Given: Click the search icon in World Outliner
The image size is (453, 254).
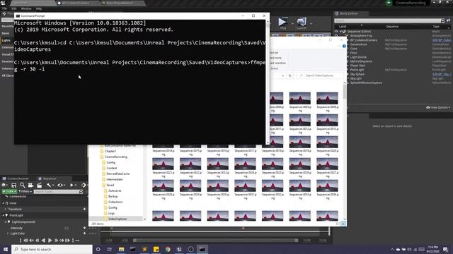Looking at the screenshot, I should tap(442, 20).
